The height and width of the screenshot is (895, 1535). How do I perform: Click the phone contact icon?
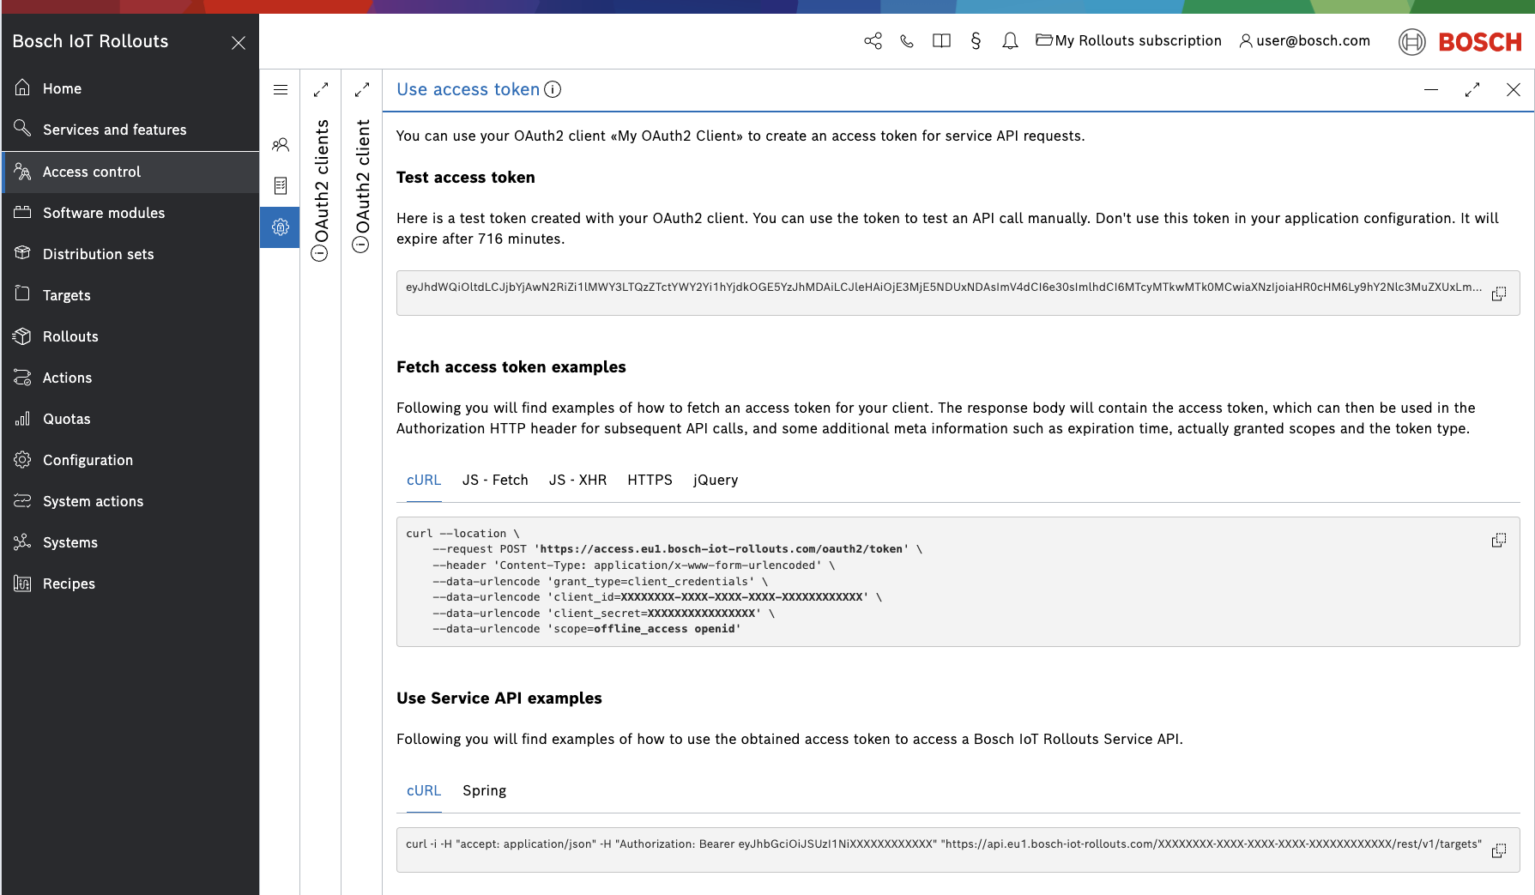[x=907, y=41]
